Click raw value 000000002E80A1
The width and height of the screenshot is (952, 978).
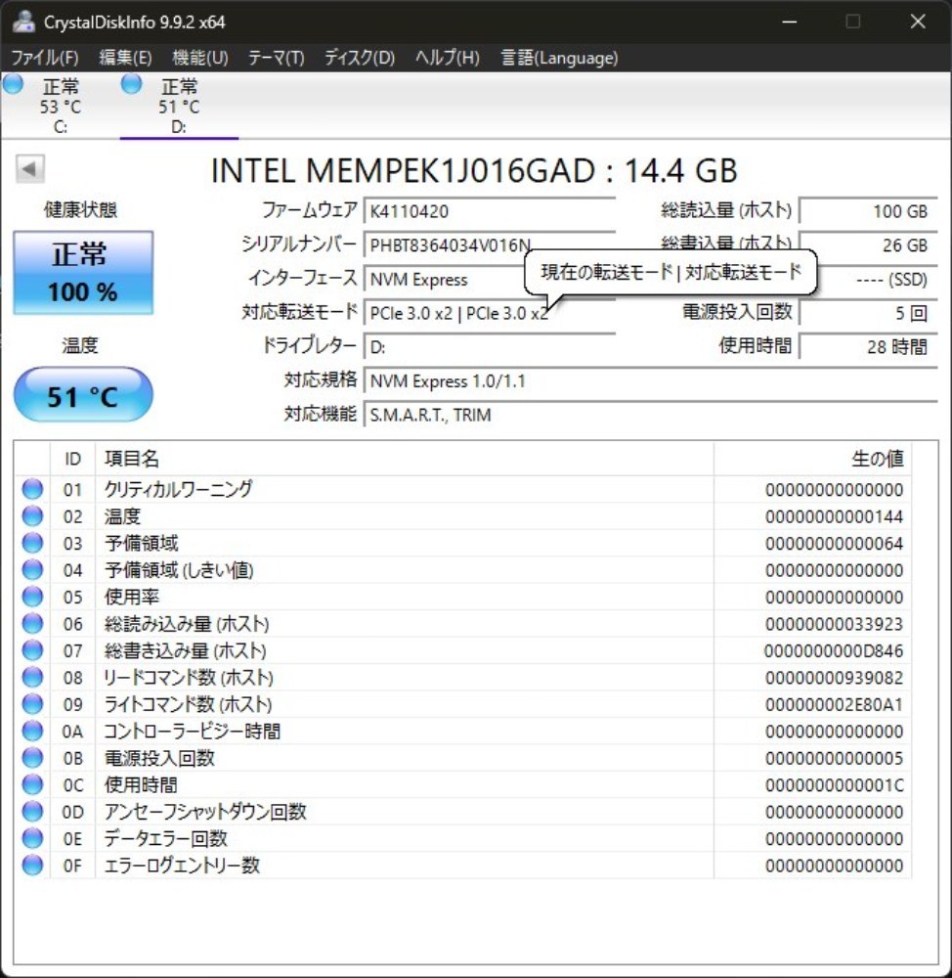[834, 704]
